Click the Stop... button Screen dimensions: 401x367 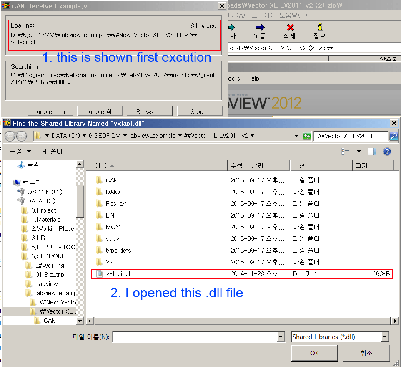200,111
